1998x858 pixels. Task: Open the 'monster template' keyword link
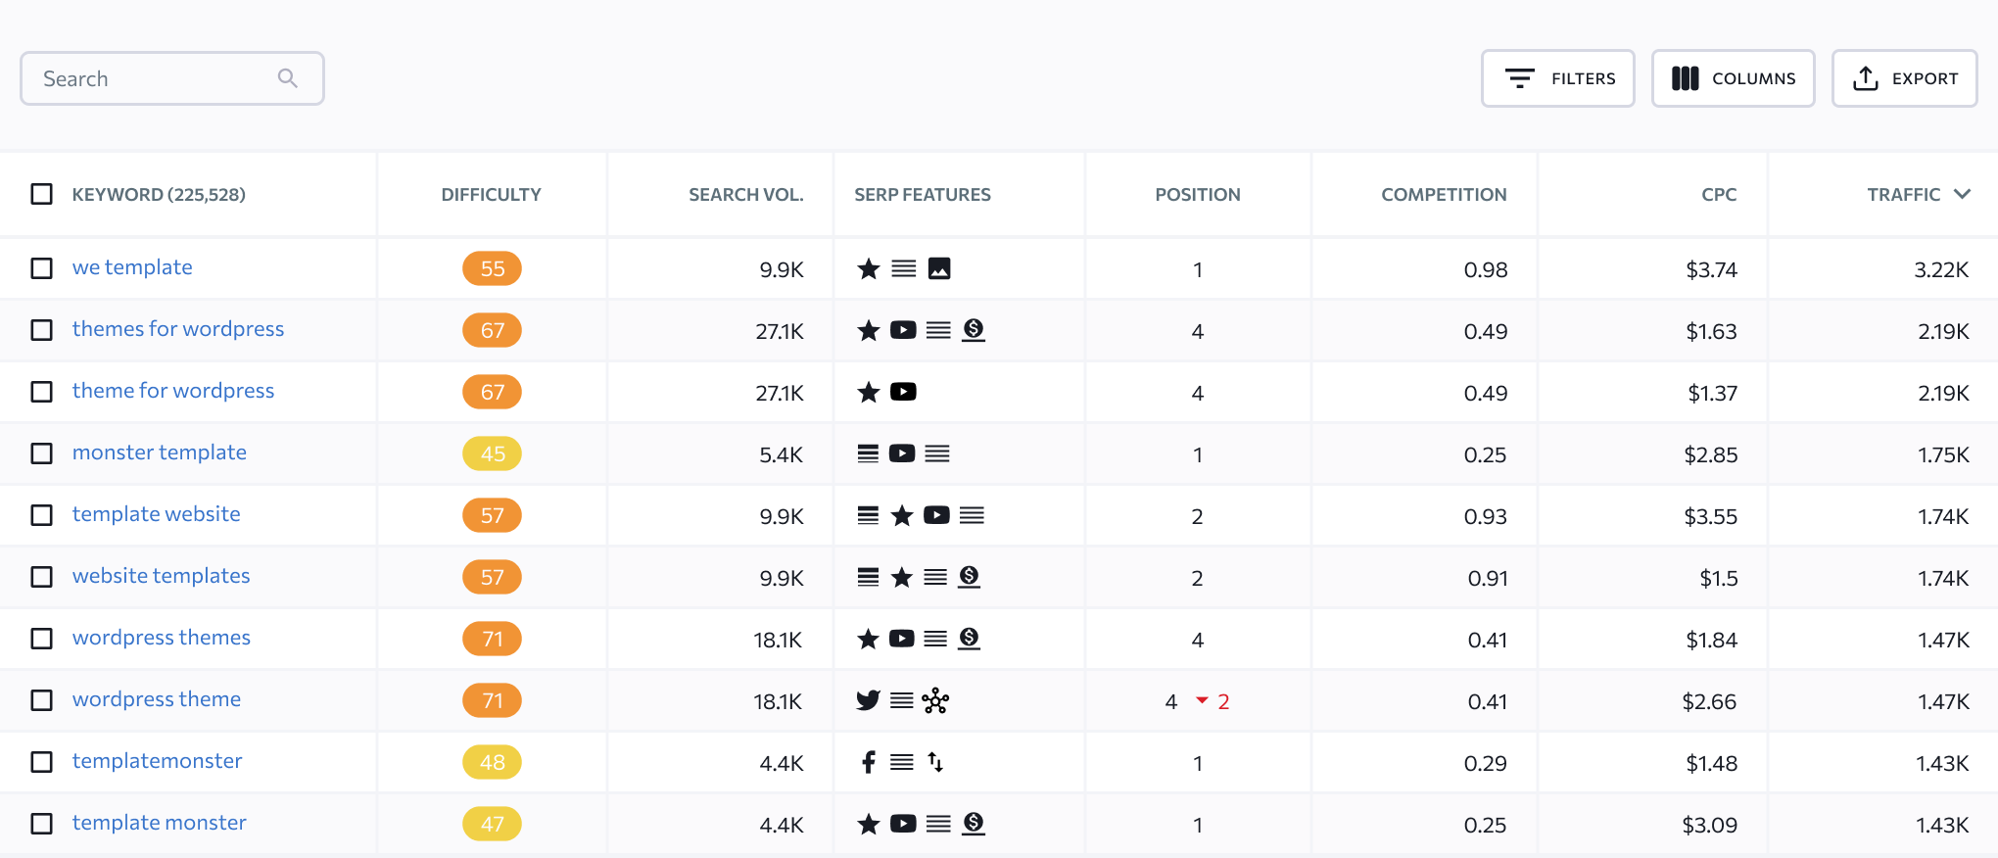tap(160, 453)
